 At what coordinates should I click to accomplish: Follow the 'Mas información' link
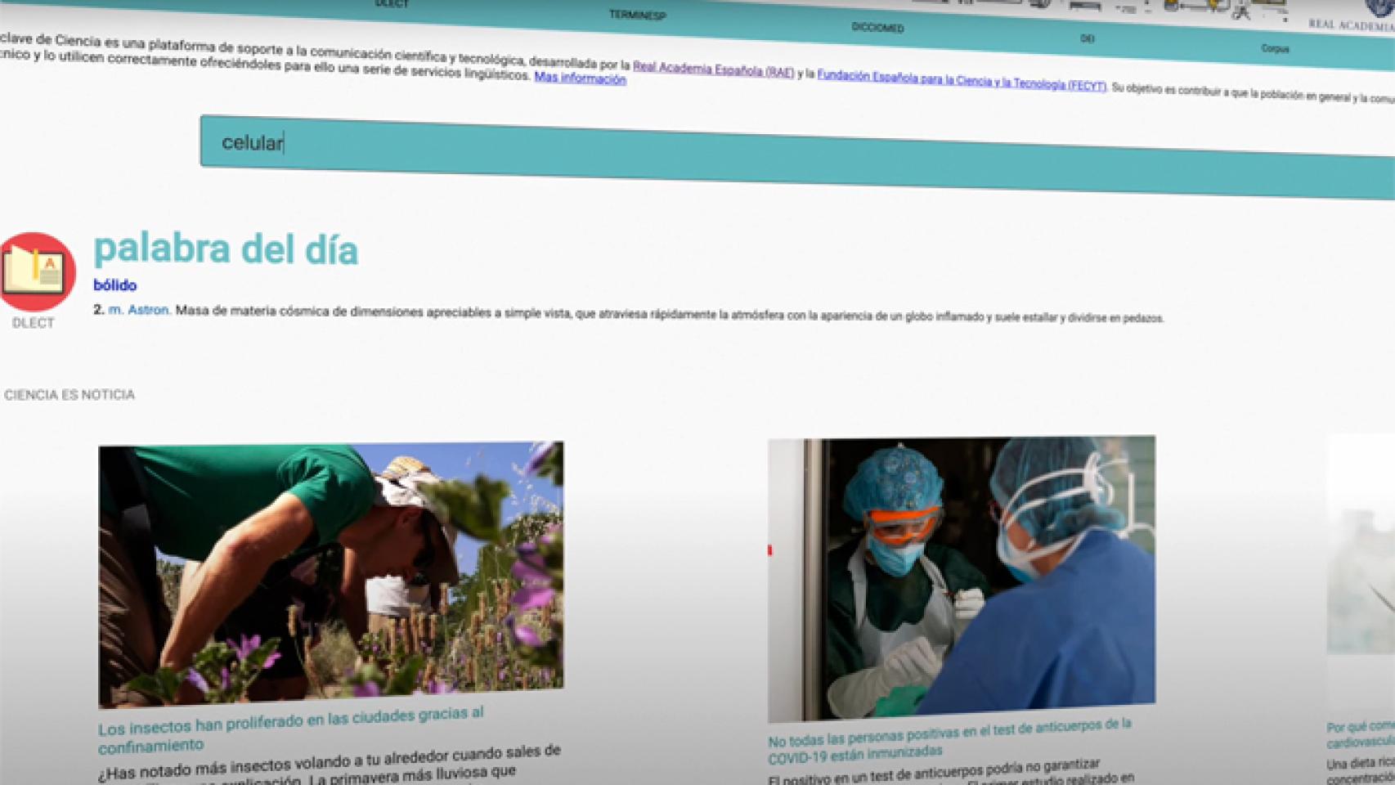tap(580, 78)
